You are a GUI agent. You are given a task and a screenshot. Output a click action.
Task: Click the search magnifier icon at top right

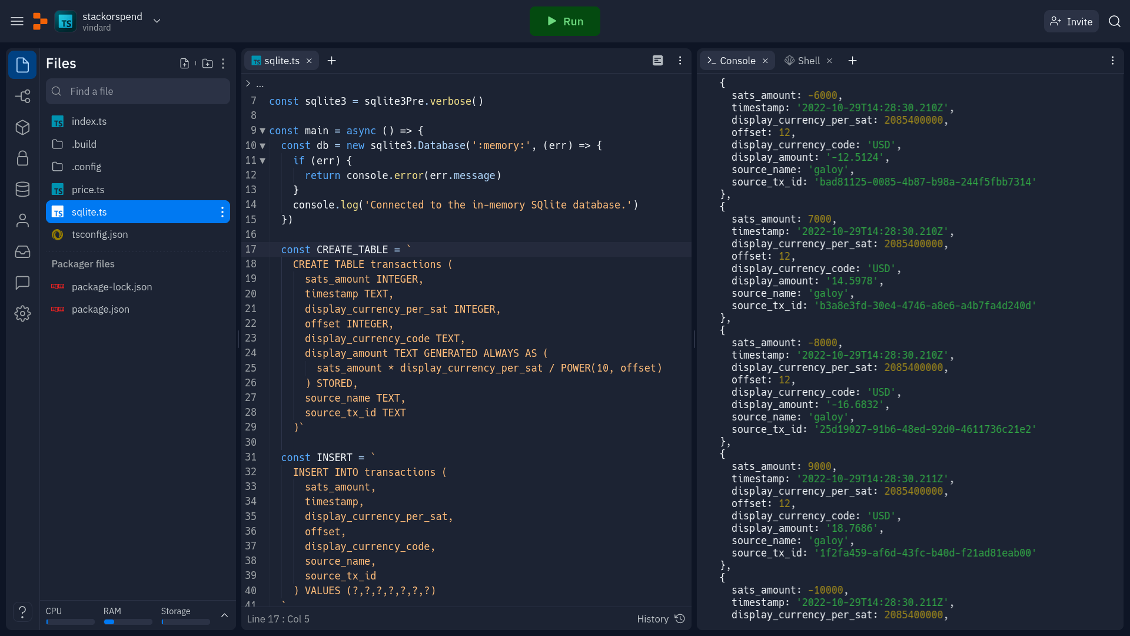pyautogui.click(x=1114, y=21)
